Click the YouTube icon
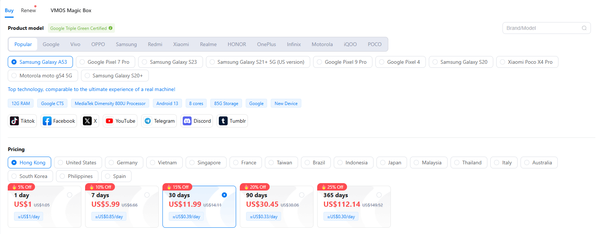 tap(109, 121)
